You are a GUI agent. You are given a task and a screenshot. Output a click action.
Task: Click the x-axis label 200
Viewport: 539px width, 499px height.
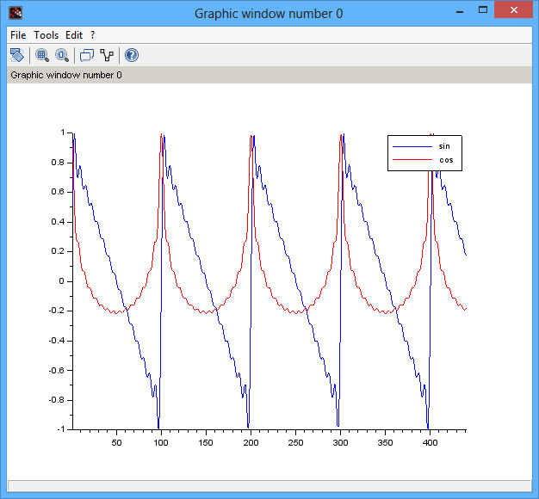coord(251,443)
